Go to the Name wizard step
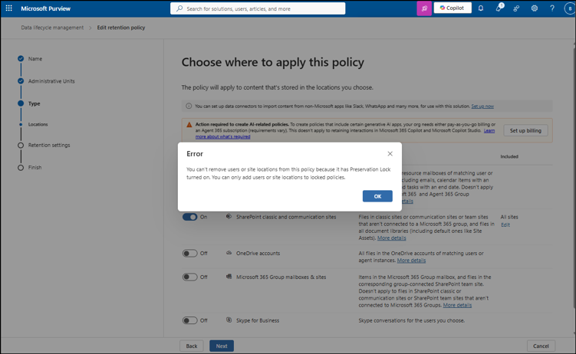 click(x=35, y=59)
